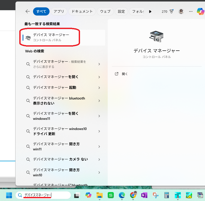This screenshot has width=205, height=201.
Task: Focus the taskbar search box
Action: tap(43, 195)
